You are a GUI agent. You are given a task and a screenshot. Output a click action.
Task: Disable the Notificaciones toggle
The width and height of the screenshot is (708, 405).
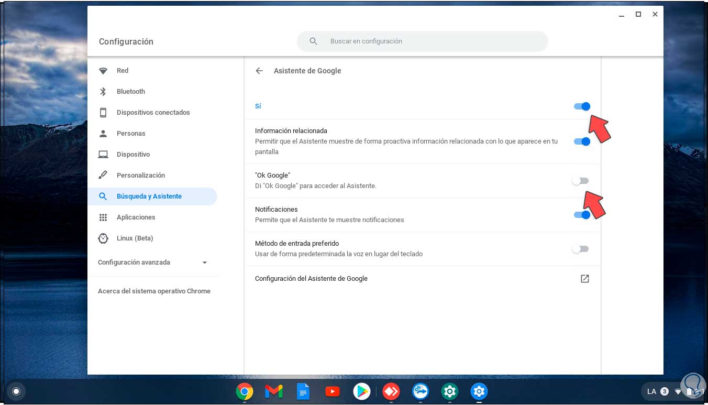tap(582, 215)
